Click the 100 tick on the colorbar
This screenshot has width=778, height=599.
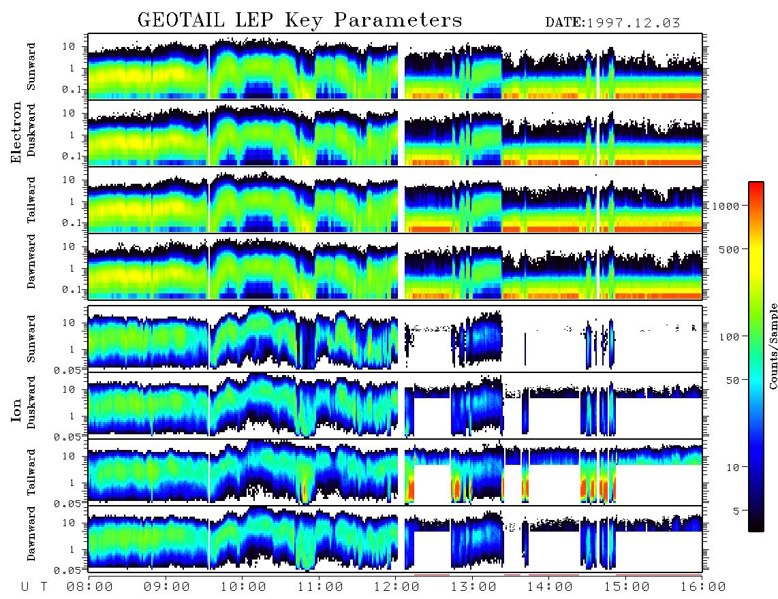[729, 337]
